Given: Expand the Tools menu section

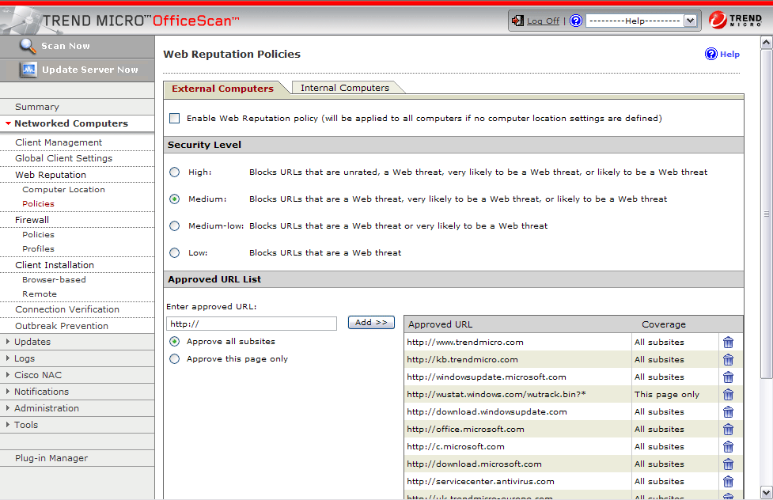Looking at the screenshot, I should (x=8, y=425).
